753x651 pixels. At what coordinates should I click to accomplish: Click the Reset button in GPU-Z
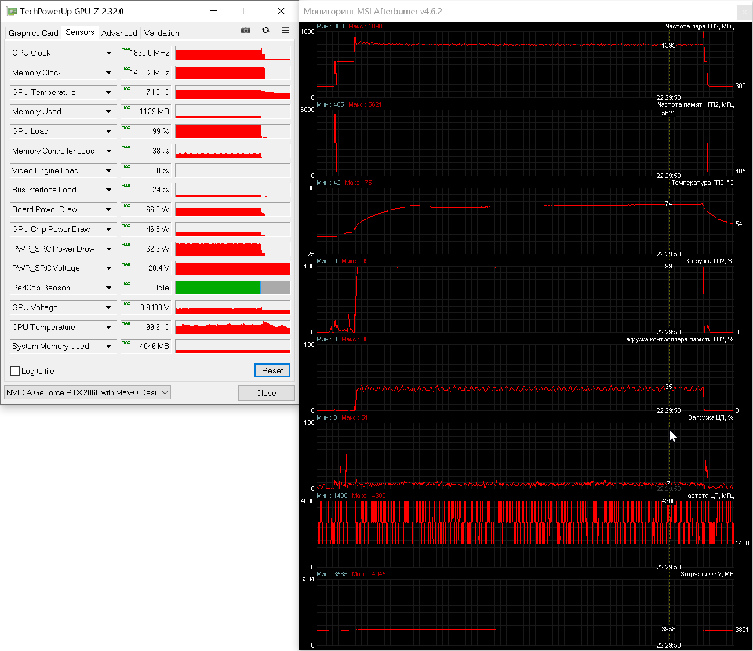point(272,370)
